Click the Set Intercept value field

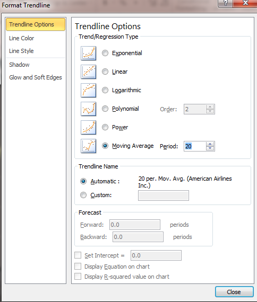(x=156, y=255)
